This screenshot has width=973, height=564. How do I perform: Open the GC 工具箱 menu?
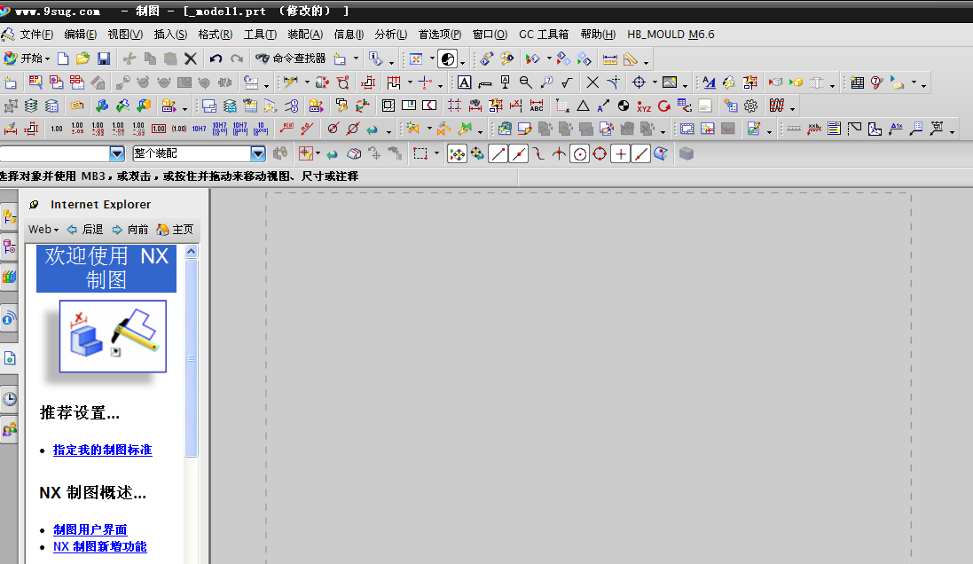[x=544, y=35]
